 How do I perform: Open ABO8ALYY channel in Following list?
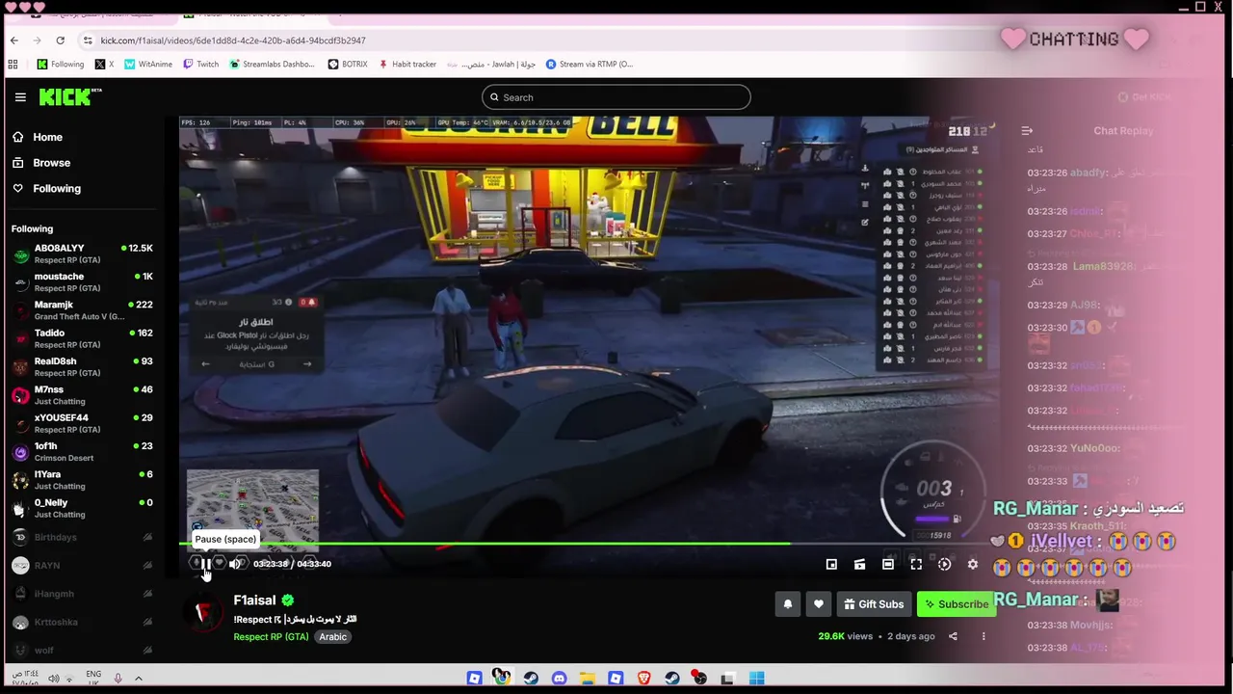83,254
